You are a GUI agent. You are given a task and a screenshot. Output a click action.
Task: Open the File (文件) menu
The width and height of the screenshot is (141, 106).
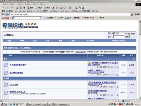[x=5, y=4]
